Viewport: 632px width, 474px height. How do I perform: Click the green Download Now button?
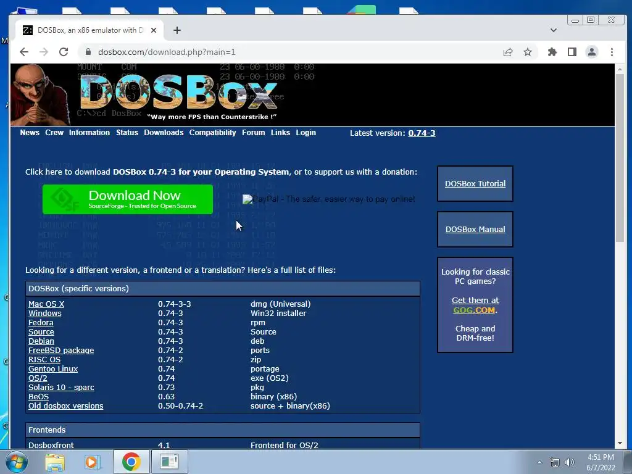point(128,199)
